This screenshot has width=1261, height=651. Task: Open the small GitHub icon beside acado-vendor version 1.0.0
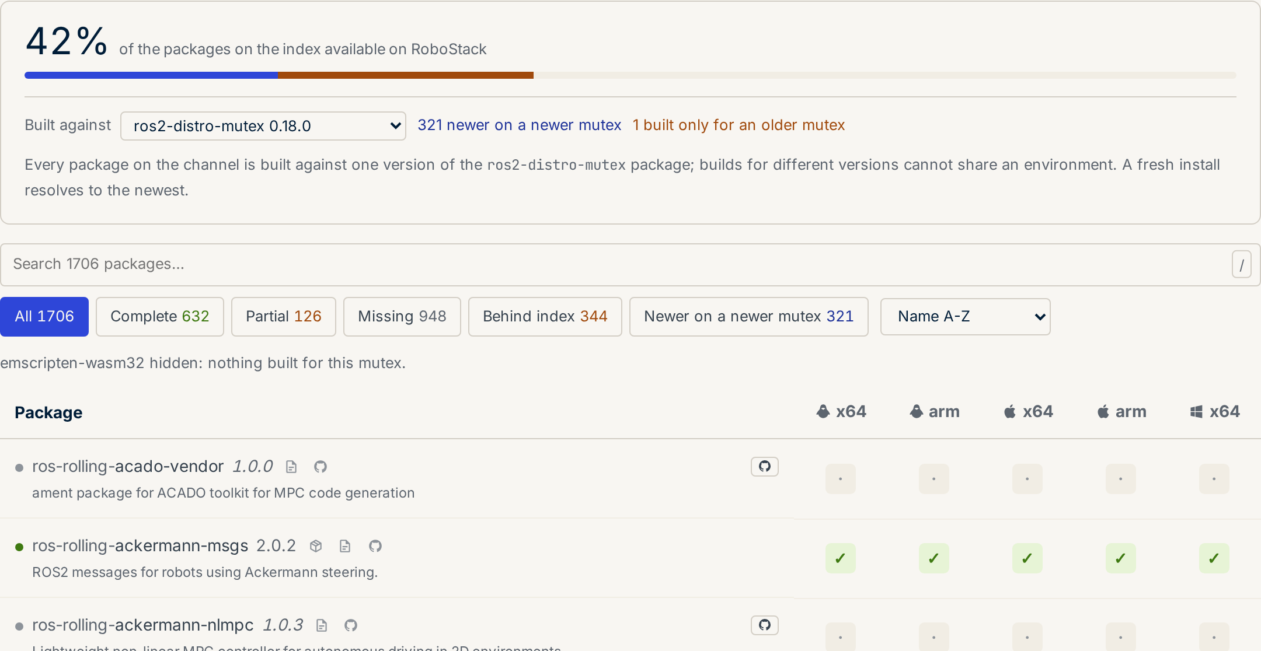[321, 467]
